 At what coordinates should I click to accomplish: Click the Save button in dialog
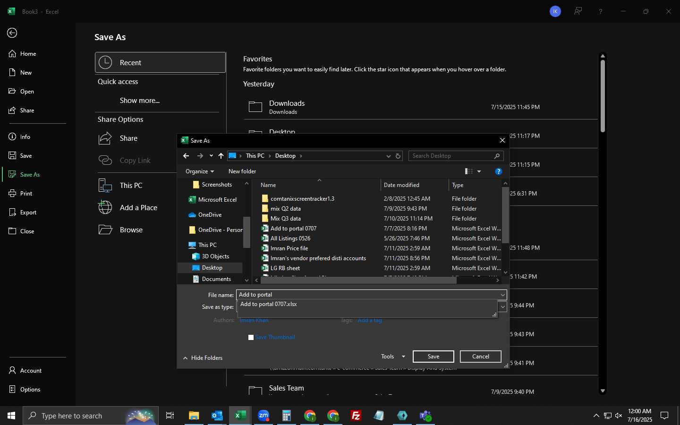coord(433,357)
